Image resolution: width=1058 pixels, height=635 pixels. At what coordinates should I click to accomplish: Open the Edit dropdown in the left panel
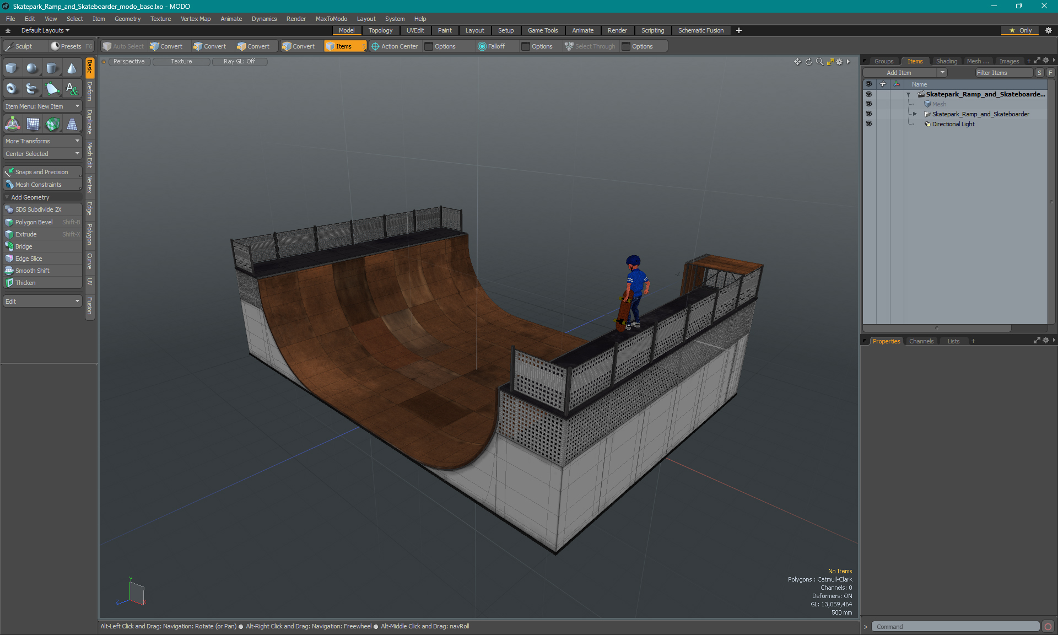click(x=42, y=302)
